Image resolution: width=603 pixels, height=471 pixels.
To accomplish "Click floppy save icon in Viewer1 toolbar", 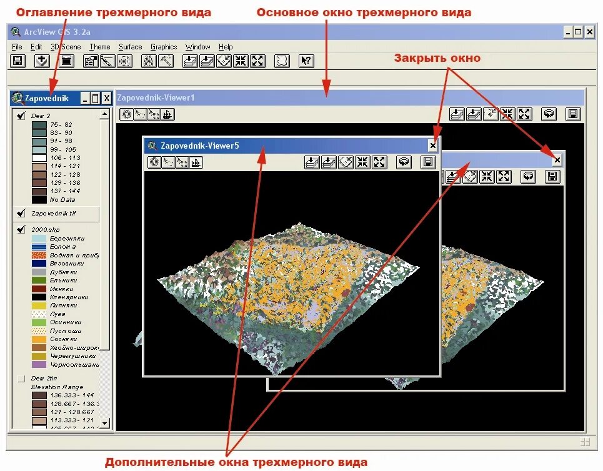I will [573, 114].
